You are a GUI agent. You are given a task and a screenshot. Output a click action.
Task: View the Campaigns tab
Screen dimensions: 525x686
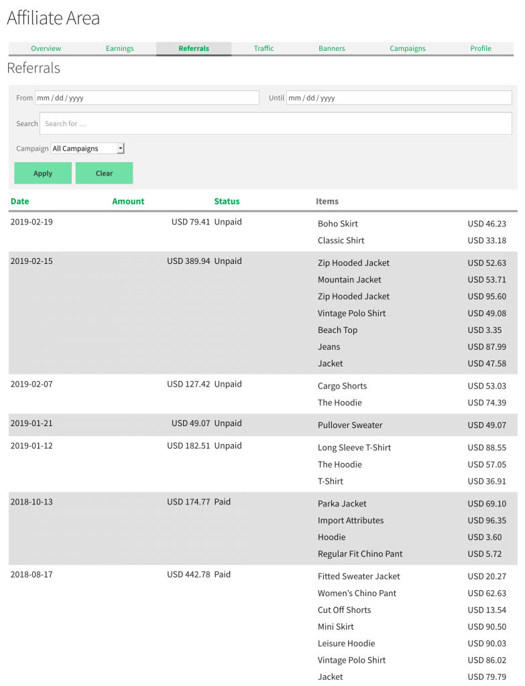pos(407,48)
